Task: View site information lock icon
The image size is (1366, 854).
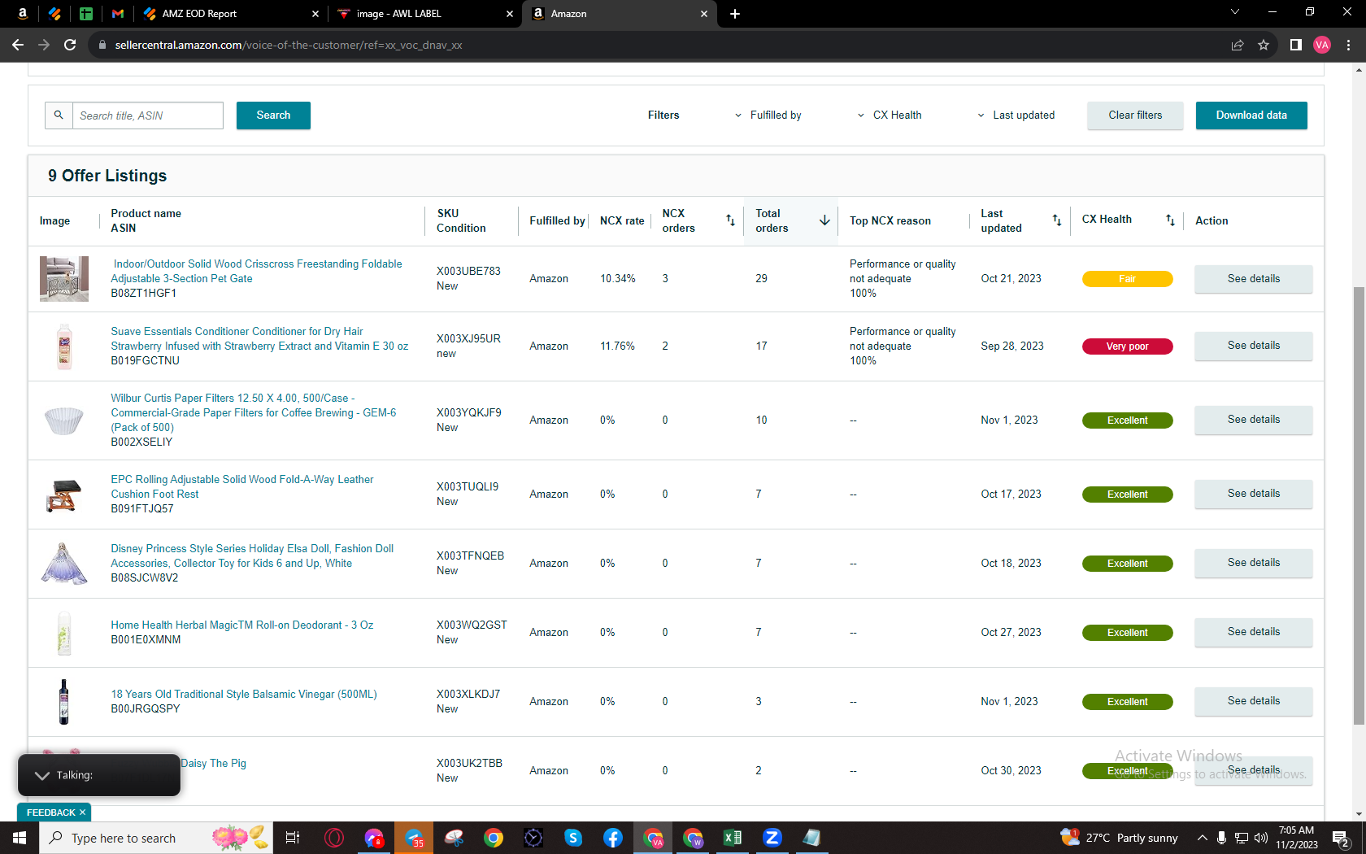Action: click(x=102, y=45)
